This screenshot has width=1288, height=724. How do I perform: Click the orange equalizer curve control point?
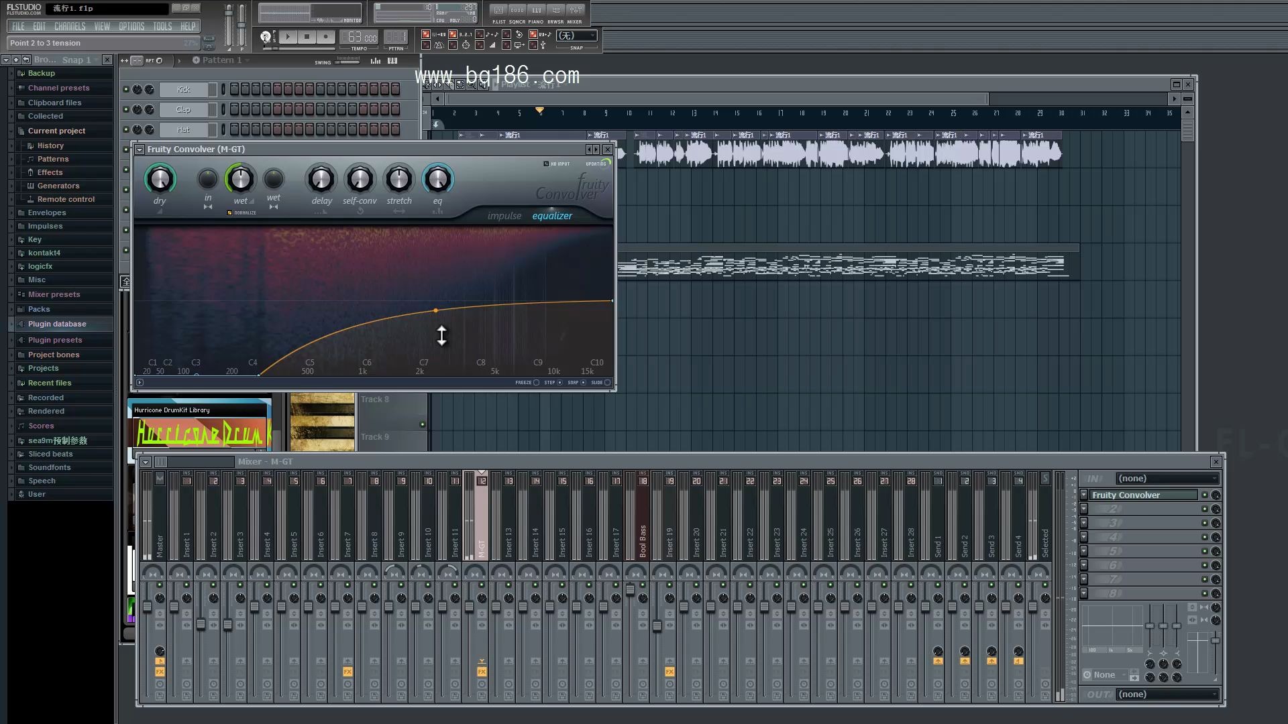435,310
